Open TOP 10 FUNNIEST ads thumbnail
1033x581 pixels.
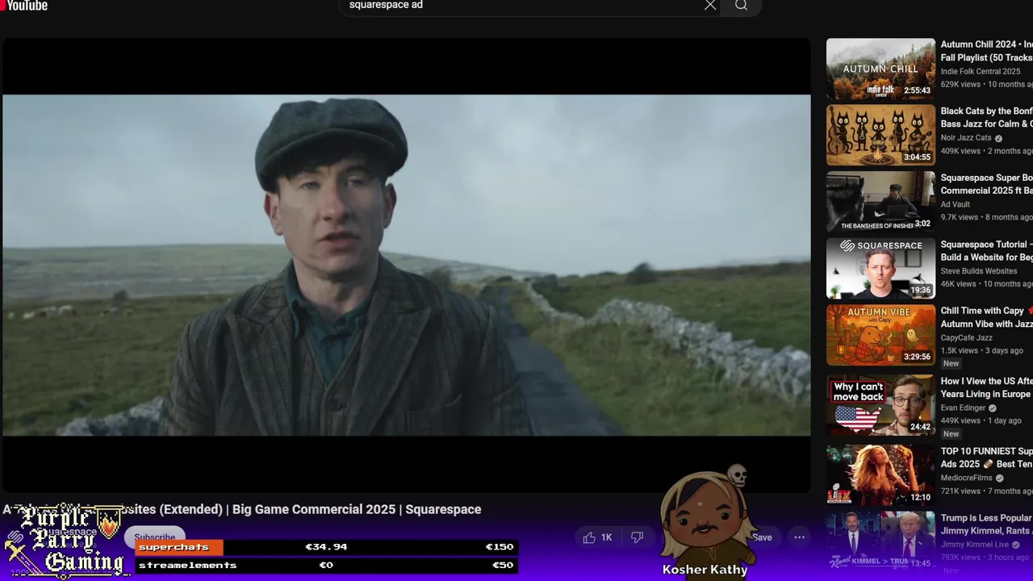tap(880, 475)
